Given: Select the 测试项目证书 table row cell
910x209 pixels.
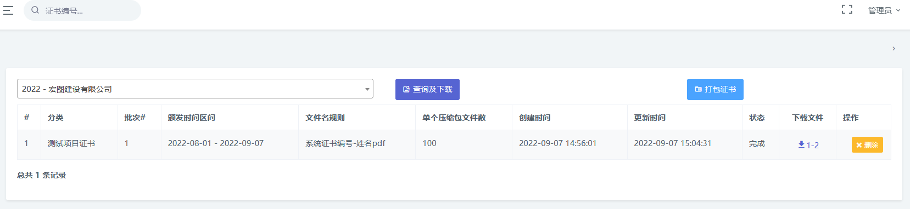Looking at the screenshot, I should 71,143.
